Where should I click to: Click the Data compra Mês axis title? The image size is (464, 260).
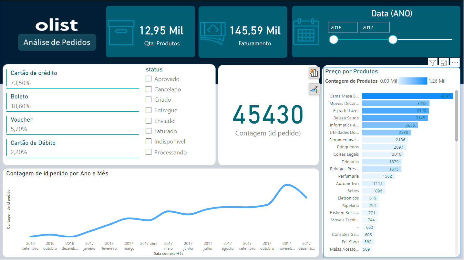pyautogui.click(x=168, y=254)
